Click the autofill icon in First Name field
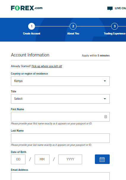126x180 pixels. point(106,117)
